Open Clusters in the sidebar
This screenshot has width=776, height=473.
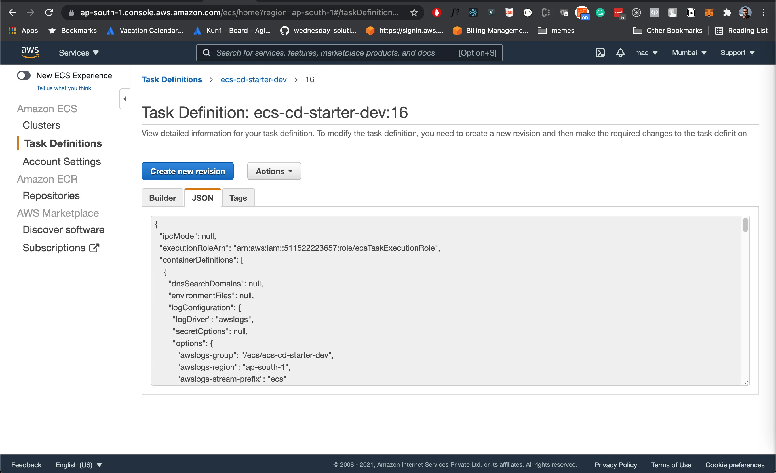coord(41,125)
